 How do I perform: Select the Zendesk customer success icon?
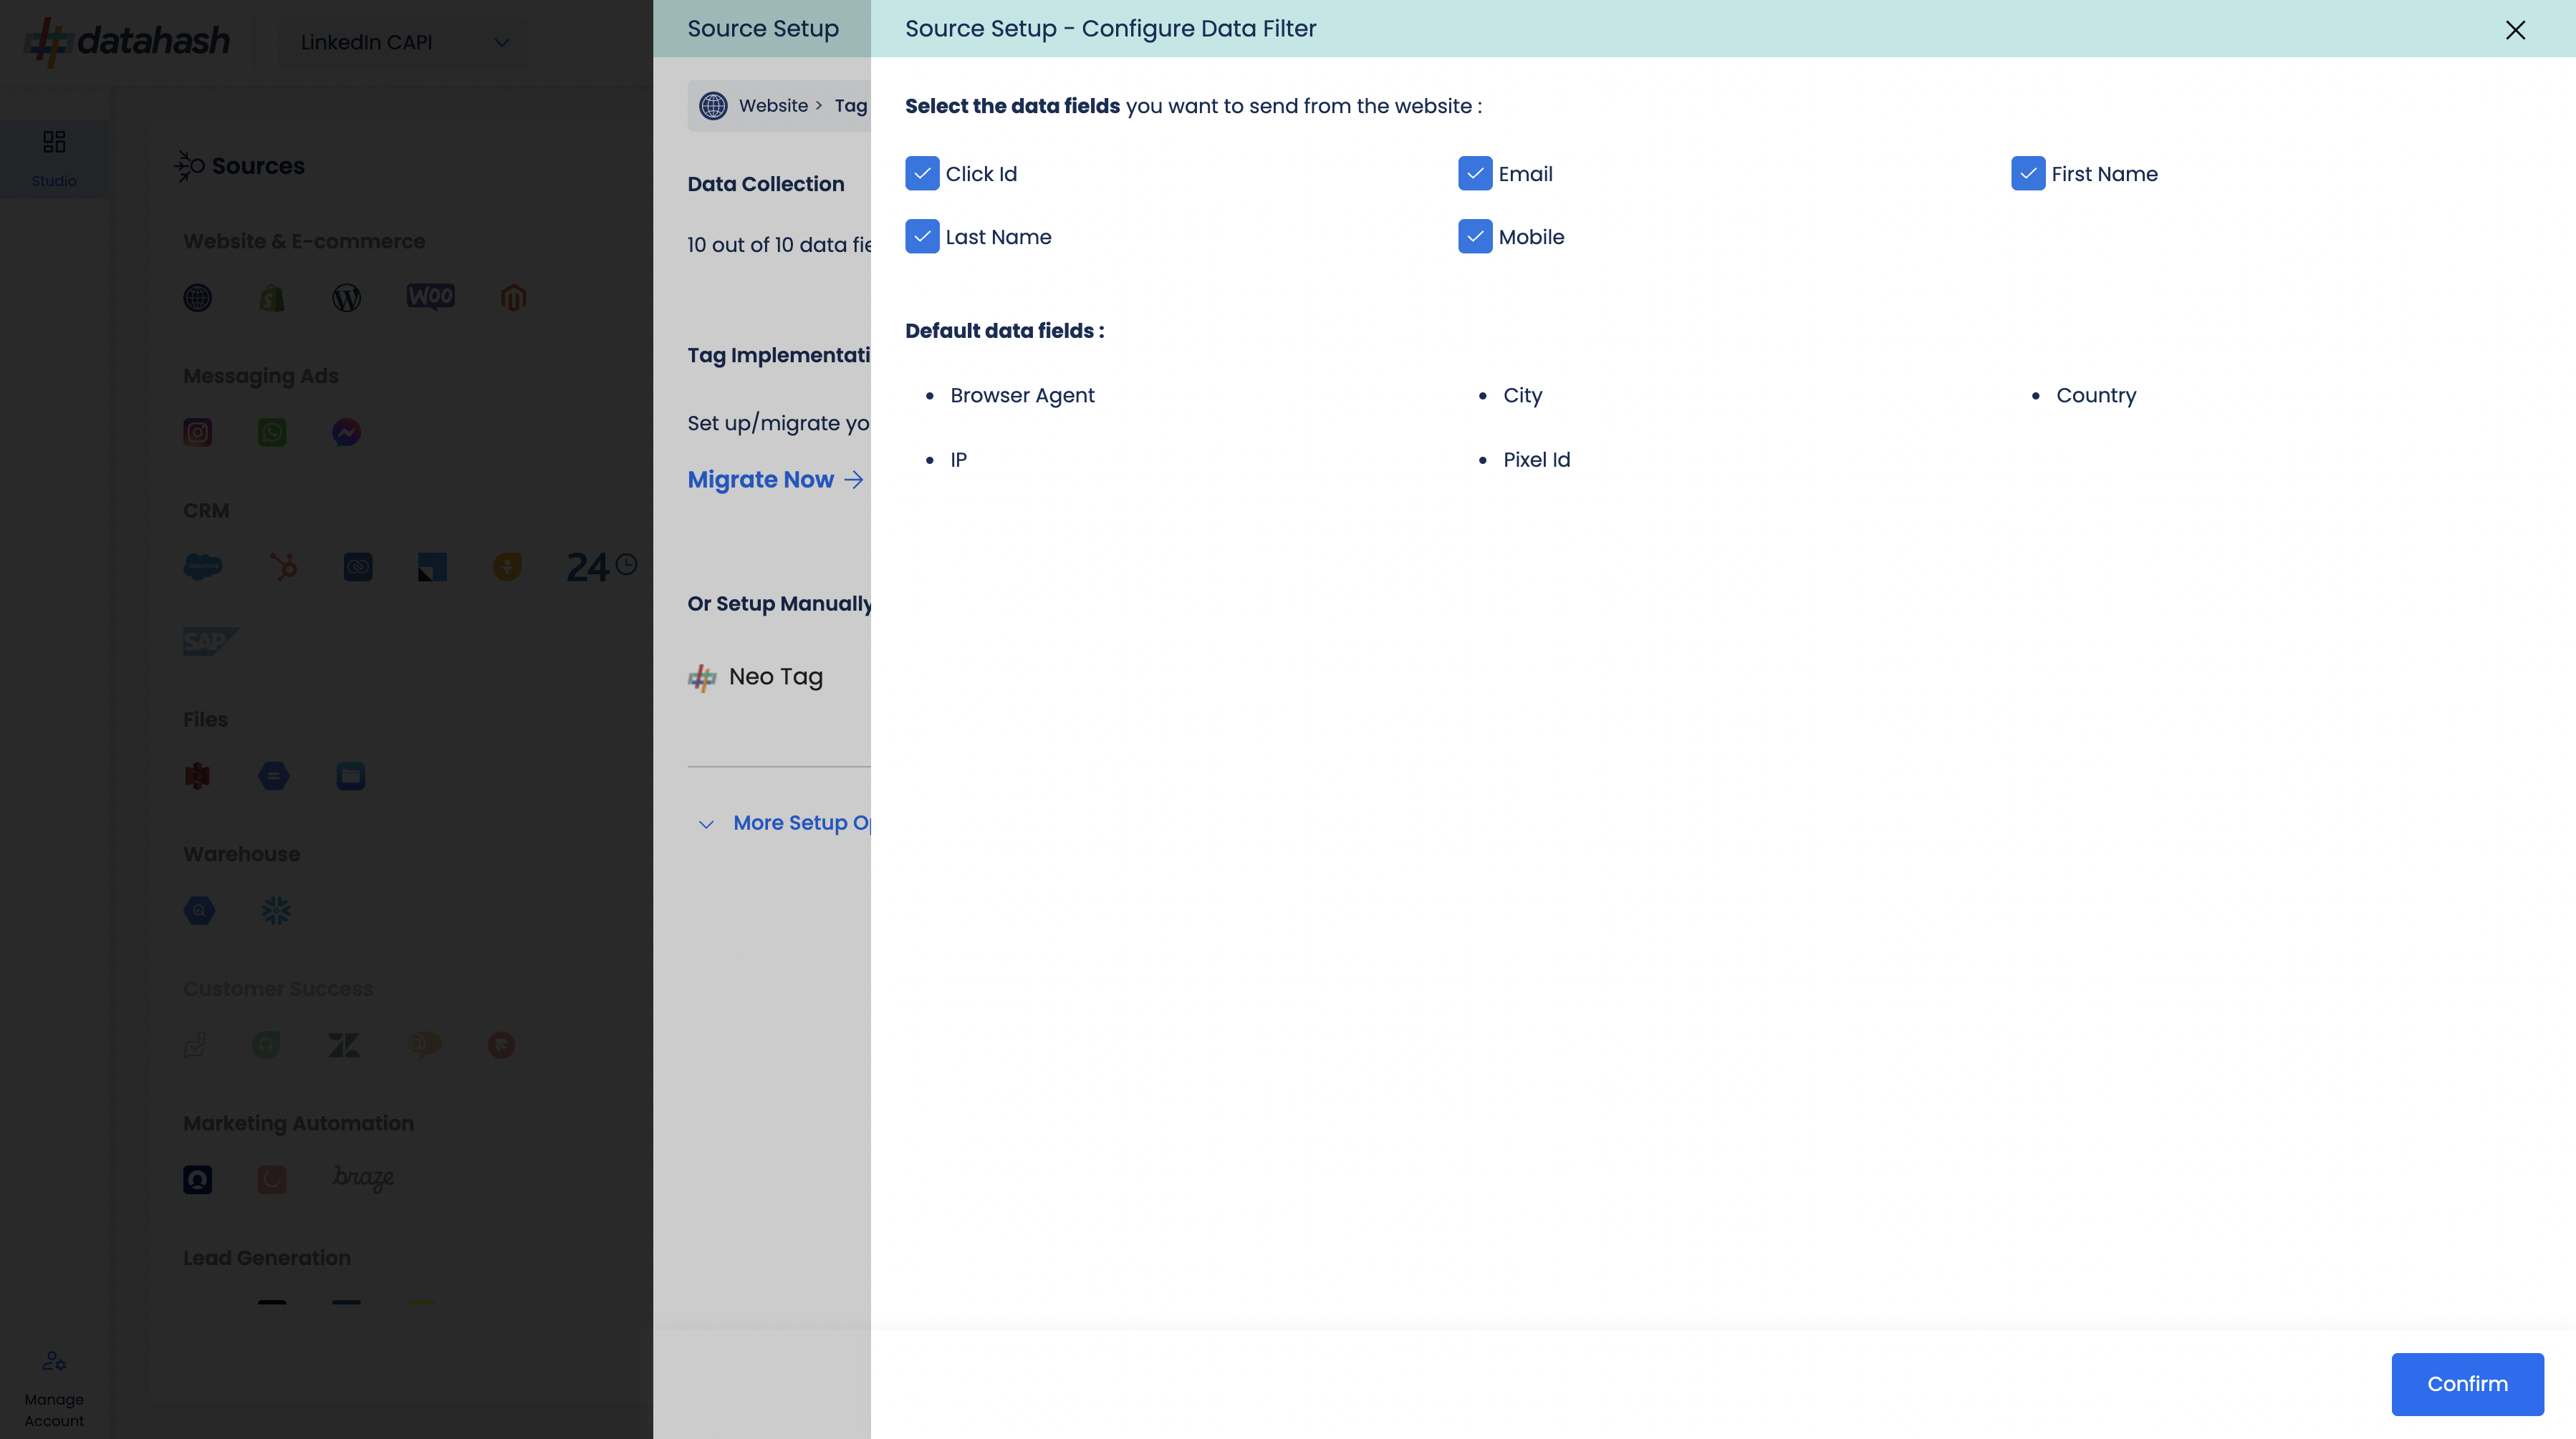click(344, 1045)
